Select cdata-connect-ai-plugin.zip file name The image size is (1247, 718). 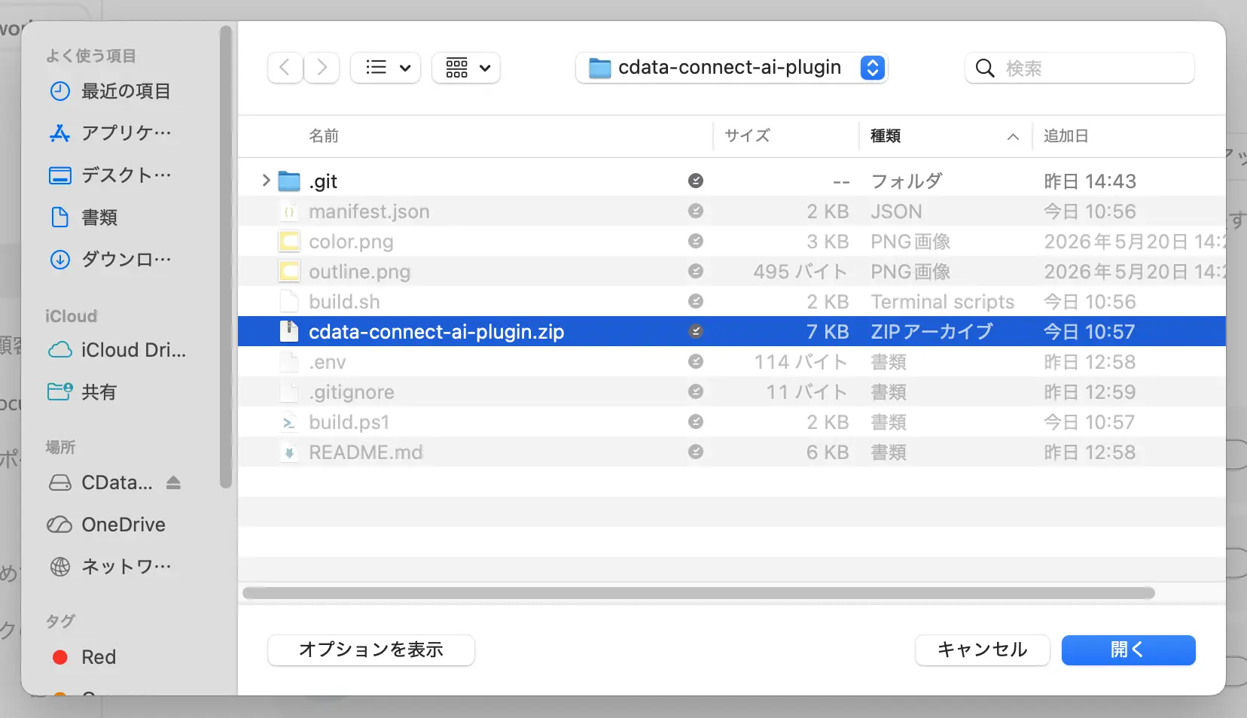[x=436, y=332]
